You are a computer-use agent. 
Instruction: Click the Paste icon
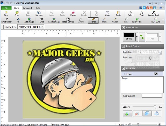(x=118, y=14)
